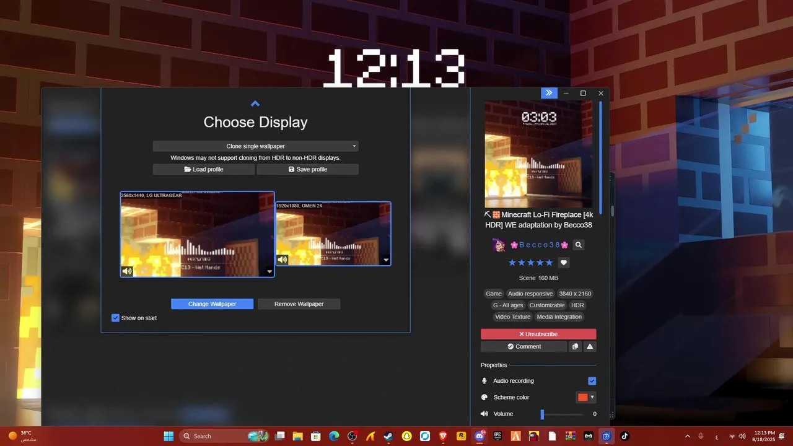Open Epic Games Launcher from the taskbar
Viewport: 793px width, 446px height.
point(497,436)
